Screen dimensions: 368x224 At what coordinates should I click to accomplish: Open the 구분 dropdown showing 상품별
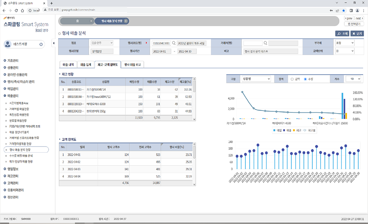pyautogui.click(x=256, y=79)
